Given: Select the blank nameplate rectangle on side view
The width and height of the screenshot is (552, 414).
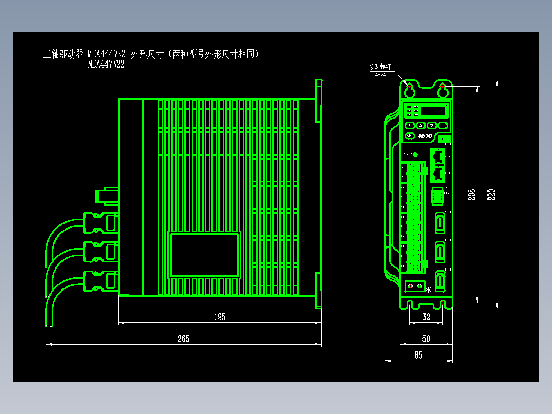Looking at the screenshot, I should 204,255.
